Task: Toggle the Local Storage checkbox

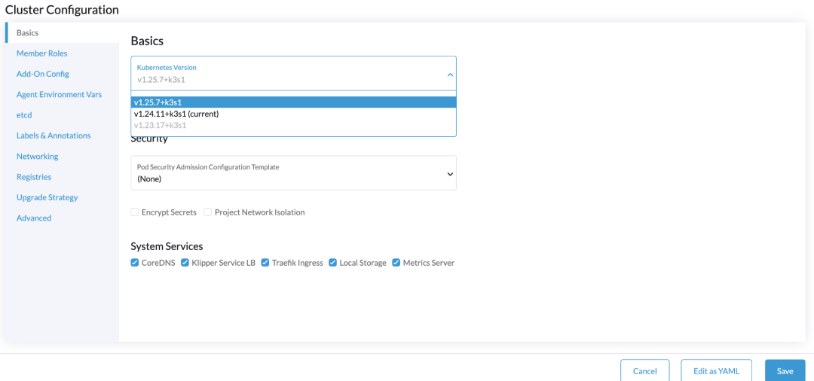Action: [x=333, y=263]
